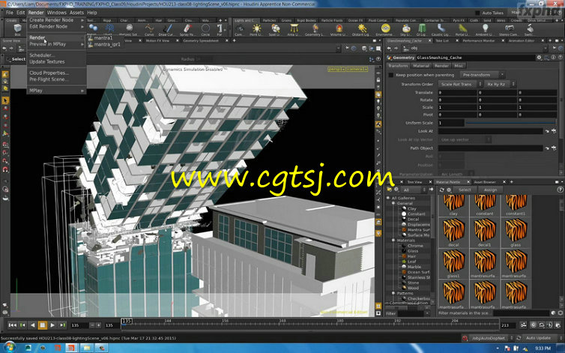Add a Portal Light from the shelf
Viewport: 565px width, 353px height.
pyautogui.click(x=462, y=29)
